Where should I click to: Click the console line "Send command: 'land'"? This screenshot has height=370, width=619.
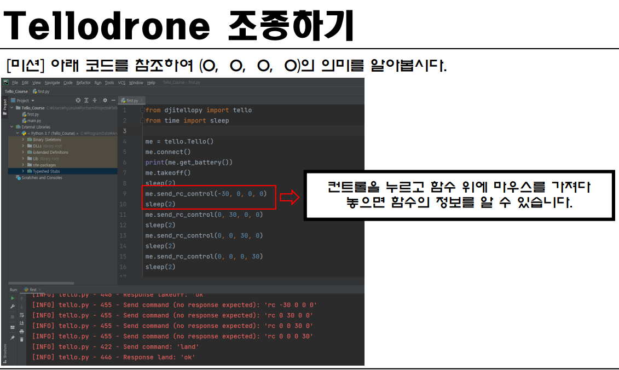tap(115, 346)
